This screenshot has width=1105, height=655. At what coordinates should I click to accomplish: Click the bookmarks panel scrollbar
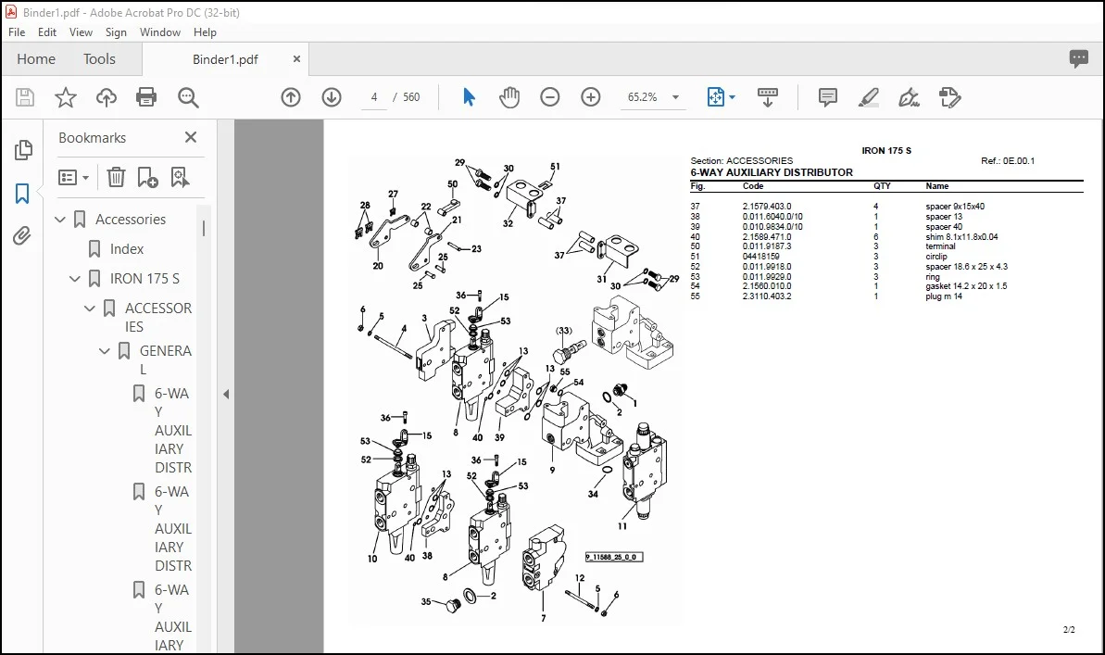pyautogui.click(x=204, y=228)
